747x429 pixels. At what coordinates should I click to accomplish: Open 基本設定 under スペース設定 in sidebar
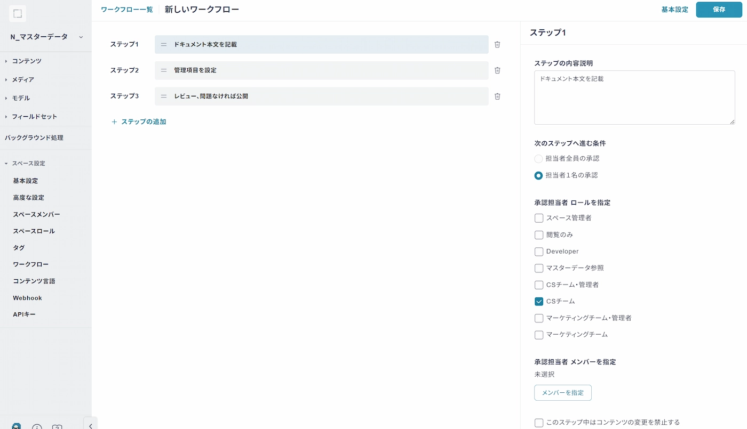pos(26,181)
